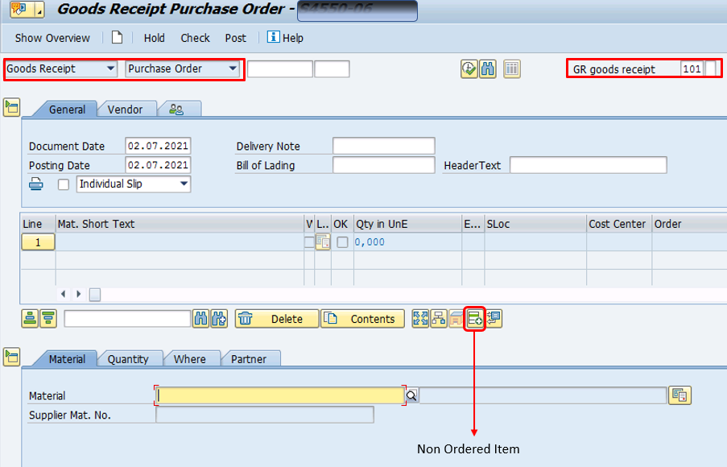The image size is (727, 467).
Task: Check the OK checkbox in line 1
Action: pos(342,242)
